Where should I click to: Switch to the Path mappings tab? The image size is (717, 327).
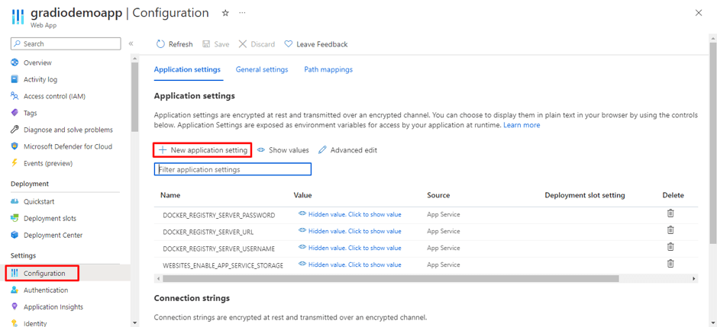[x=328, y=69]
